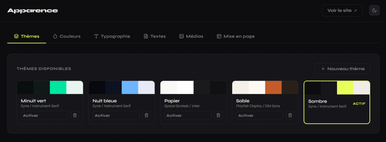386x142 pixels.
Task: Toggle dark mode moon icon
Action: click(x=374, y=11)
